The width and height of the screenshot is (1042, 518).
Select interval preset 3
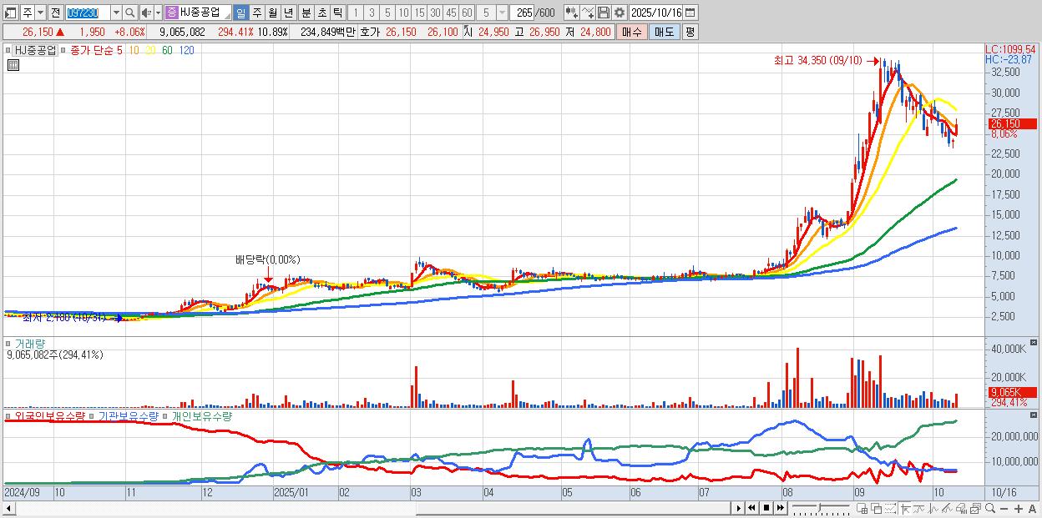point(372,13)
